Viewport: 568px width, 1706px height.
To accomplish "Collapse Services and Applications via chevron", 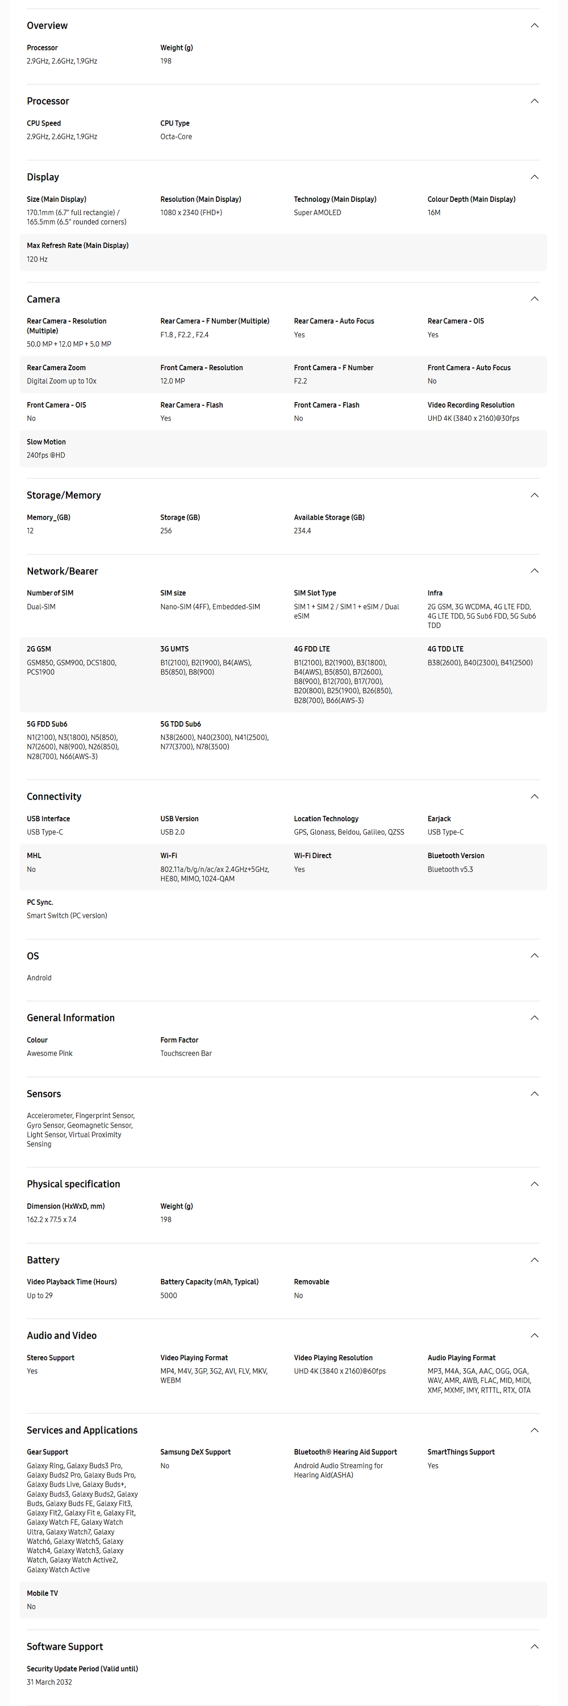I will (x=534, y=1431).
